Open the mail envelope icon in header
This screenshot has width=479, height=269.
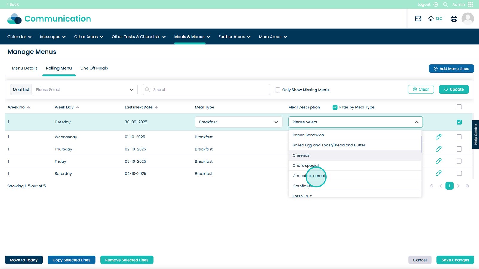point(418,19)
